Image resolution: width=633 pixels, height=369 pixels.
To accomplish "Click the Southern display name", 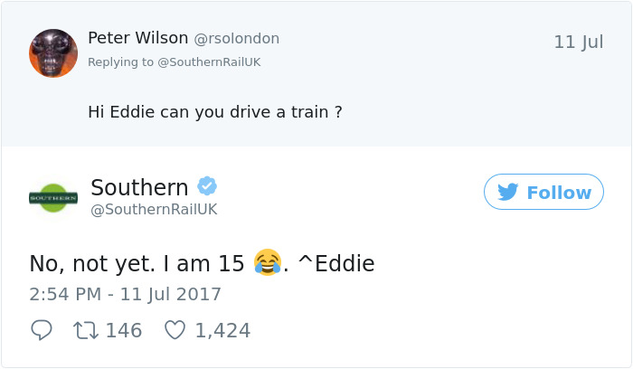I will tap(139, 187).
